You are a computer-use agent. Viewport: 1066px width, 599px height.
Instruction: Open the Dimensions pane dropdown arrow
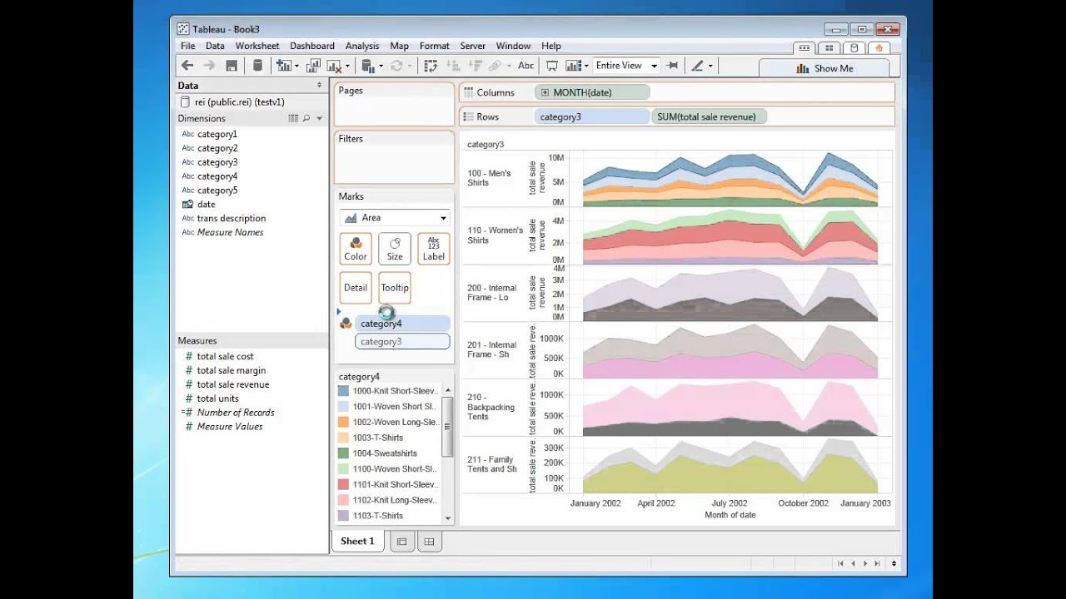pyautogui.click(x=319, y=119)
